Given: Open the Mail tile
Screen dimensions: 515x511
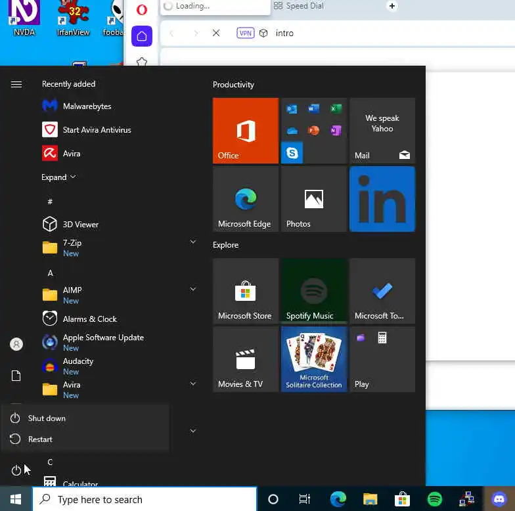Looking at the screenshot, I should tap(382, 131).
